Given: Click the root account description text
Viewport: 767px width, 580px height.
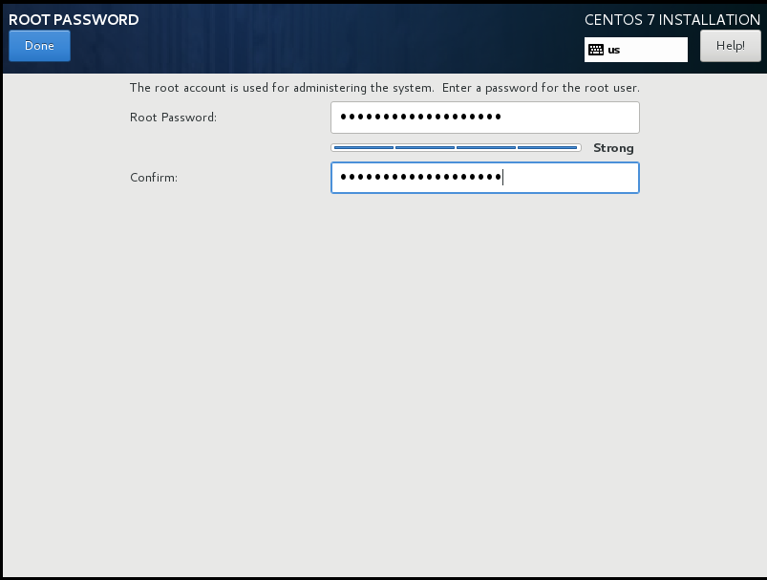Looking at the screenshot, I should [x=385, y=88].
